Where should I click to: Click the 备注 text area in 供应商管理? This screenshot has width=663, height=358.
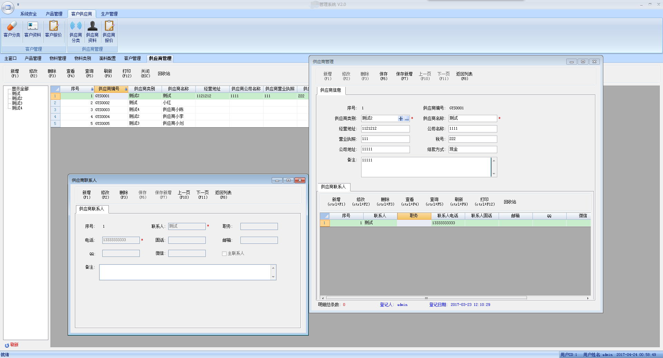click(x=426, y=167)
